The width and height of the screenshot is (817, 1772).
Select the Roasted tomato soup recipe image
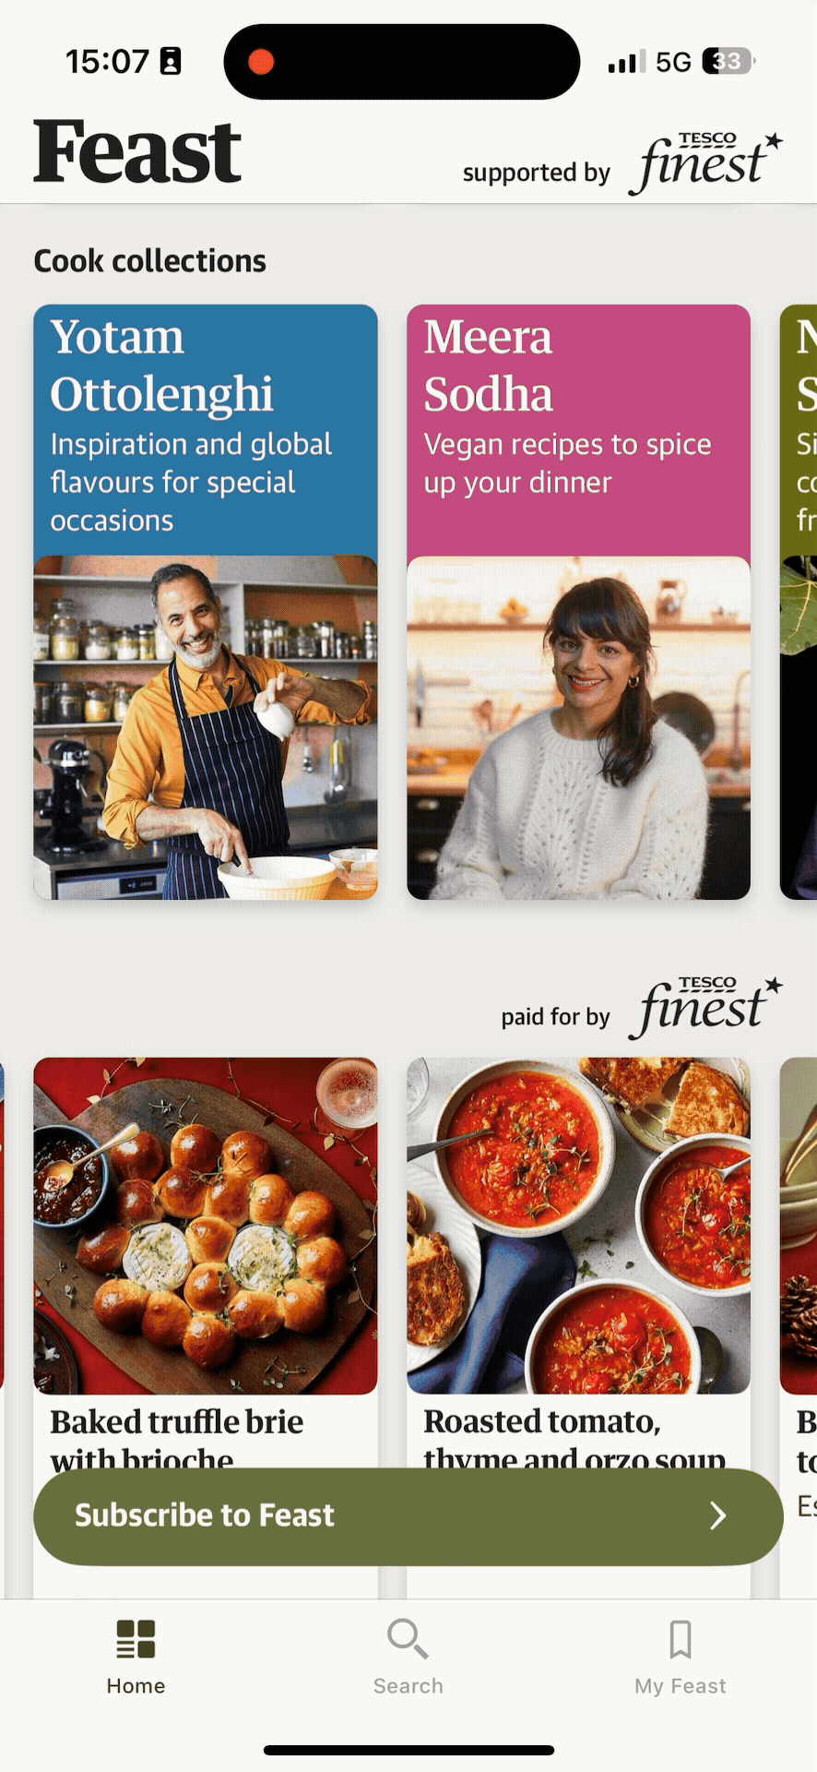click(579, 1226)
